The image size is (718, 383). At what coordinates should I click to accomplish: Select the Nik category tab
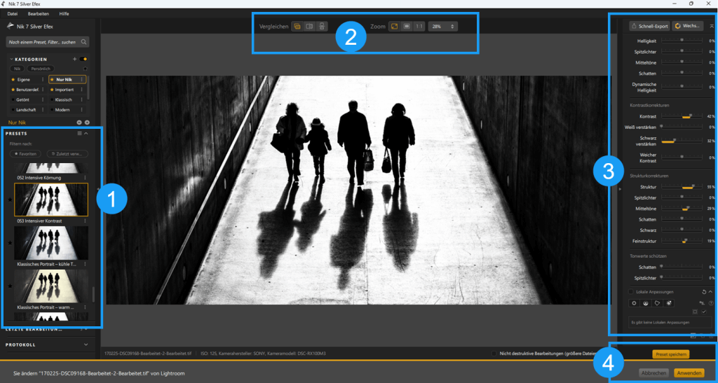(18, 69)
